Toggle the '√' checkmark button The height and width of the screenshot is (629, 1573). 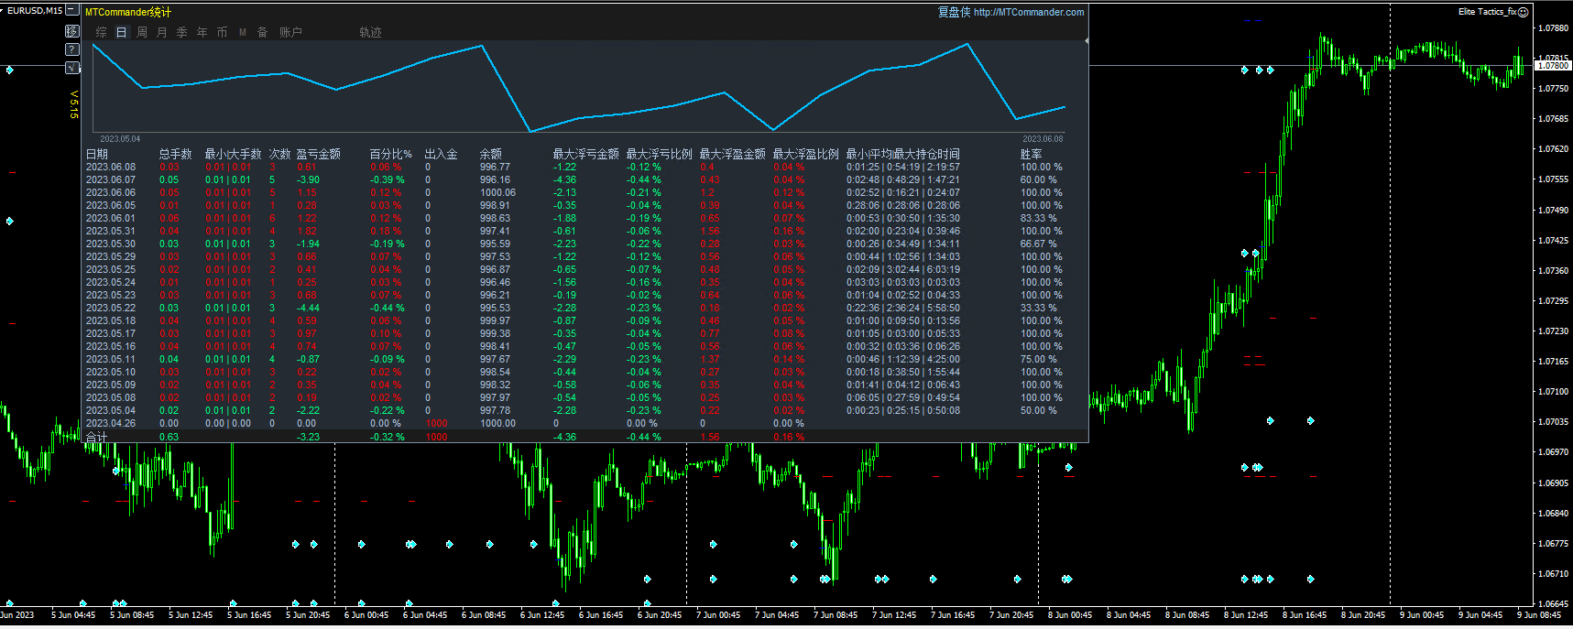point(72,68)
